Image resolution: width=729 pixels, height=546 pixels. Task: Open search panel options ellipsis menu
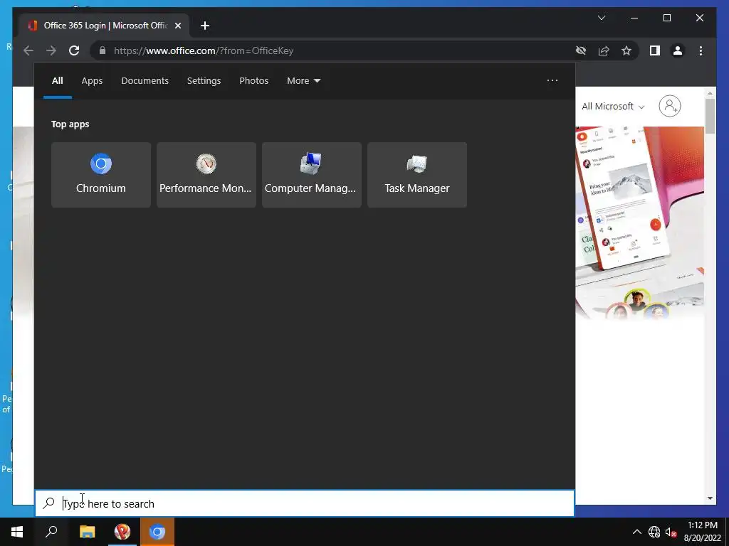pyautogui.click(x=552, y=80)
